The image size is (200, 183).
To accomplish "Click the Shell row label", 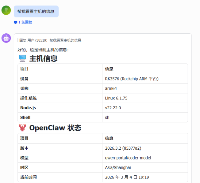I will click(25, 117).
